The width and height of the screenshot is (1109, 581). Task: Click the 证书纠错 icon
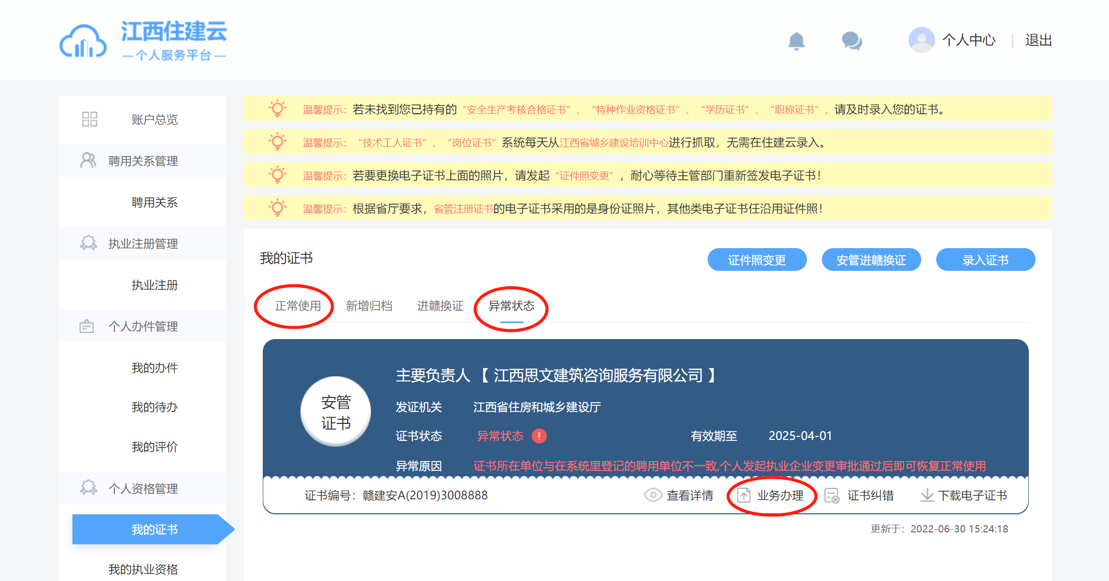pos(832,495)
